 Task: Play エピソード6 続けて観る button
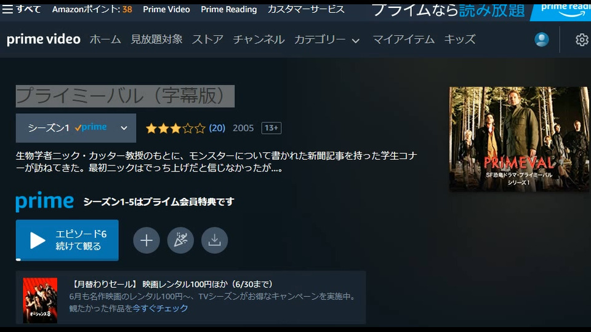pyautogui.click(x=67, y=240)
